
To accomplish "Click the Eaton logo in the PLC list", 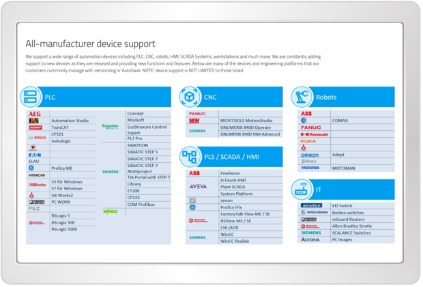I will [35, 155].
